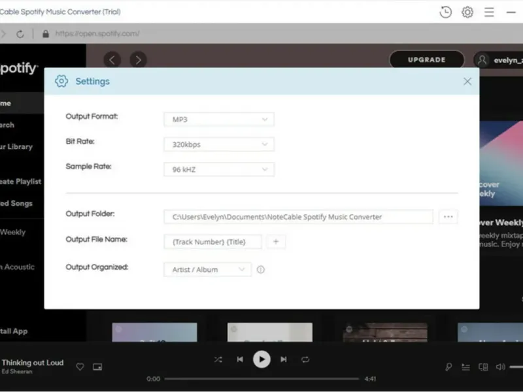Browse for output folder with ellipsis button

[448, 217]
